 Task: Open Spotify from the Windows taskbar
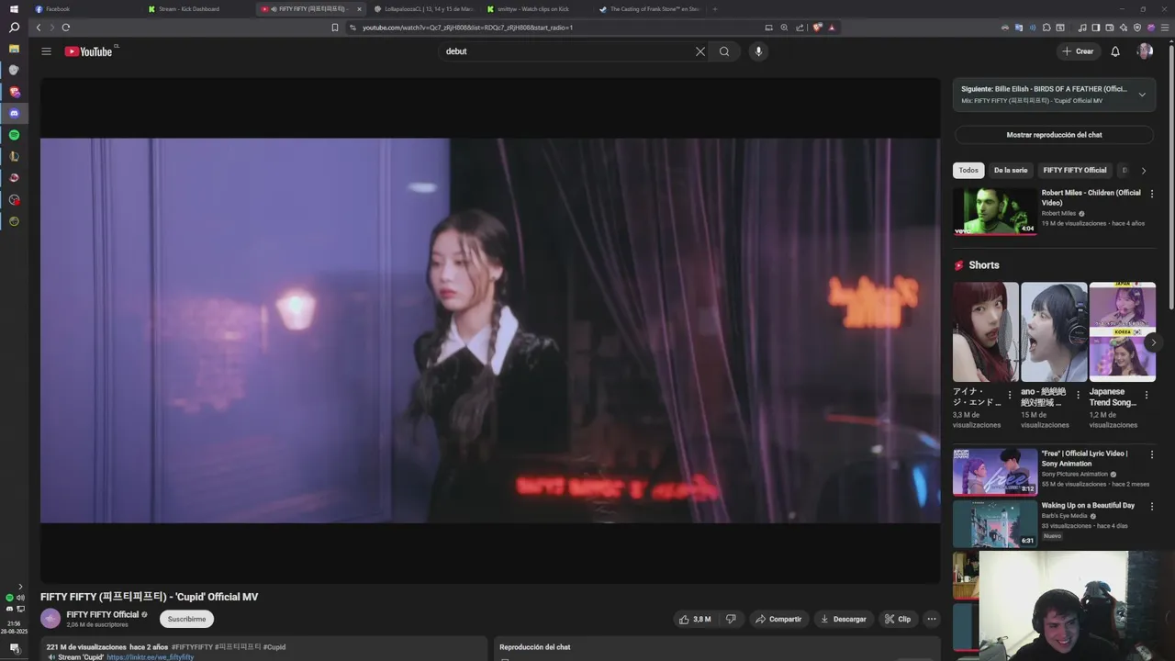click(x=14, y=135)
